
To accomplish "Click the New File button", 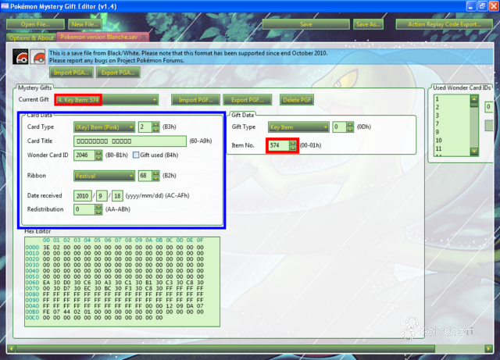I will pos(85,24).
